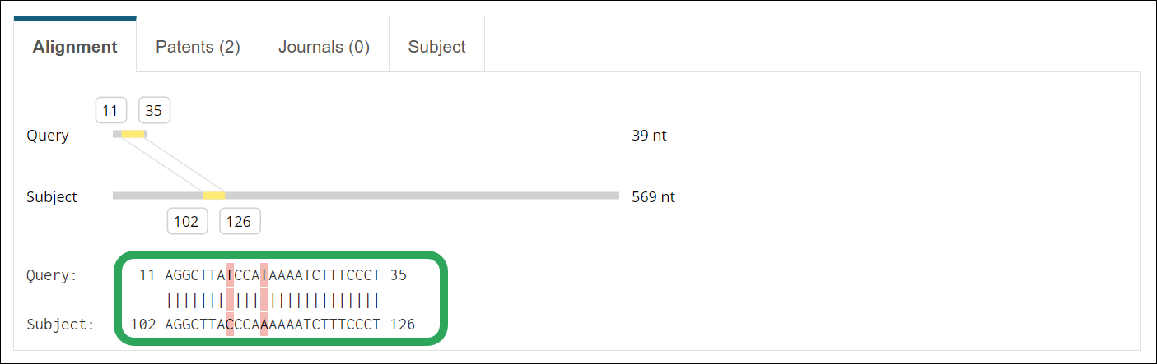Click the query start position label 11
The width and height of the screenshot is (1157, 364).
tap(111, 109)
